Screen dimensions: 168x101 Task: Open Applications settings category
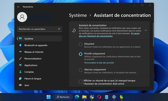tap(40, 65)
